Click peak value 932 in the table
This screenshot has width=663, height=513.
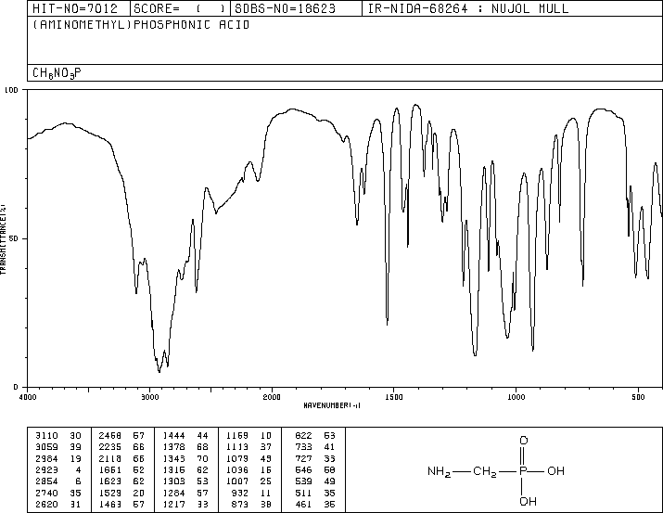click(x=240, y=493)
